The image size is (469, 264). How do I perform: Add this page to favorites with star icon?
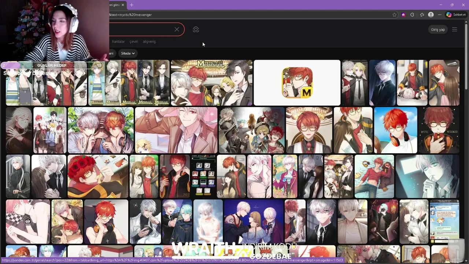coord(394,15)
